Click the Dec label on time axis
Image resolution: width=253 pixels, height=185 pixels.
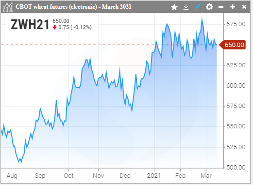tap(125, 176)
